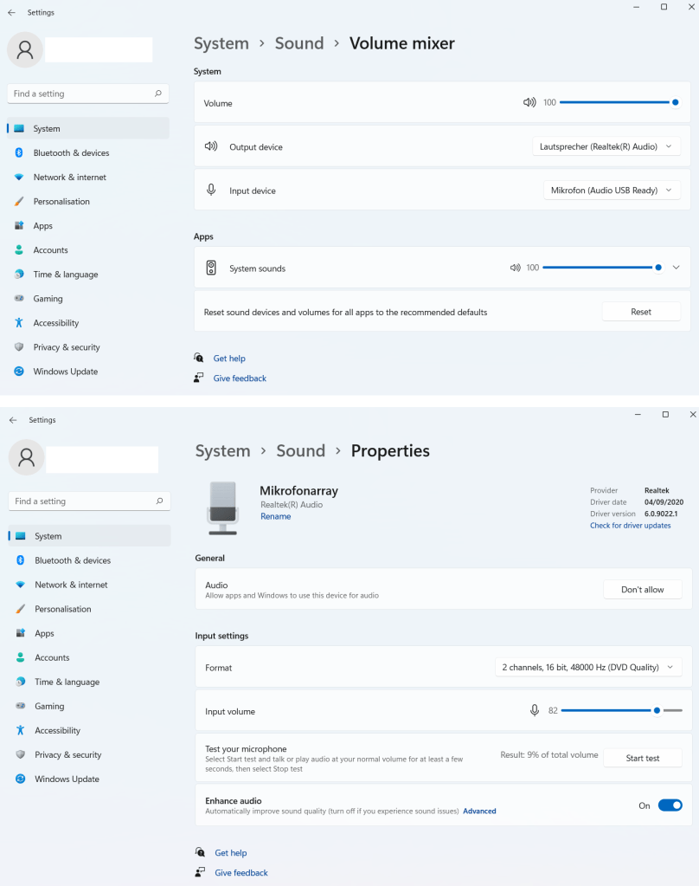Open the Input device Mikrofon dropdown
The height and width of the screenshot is (886, 699).
(x=611, y=190)
